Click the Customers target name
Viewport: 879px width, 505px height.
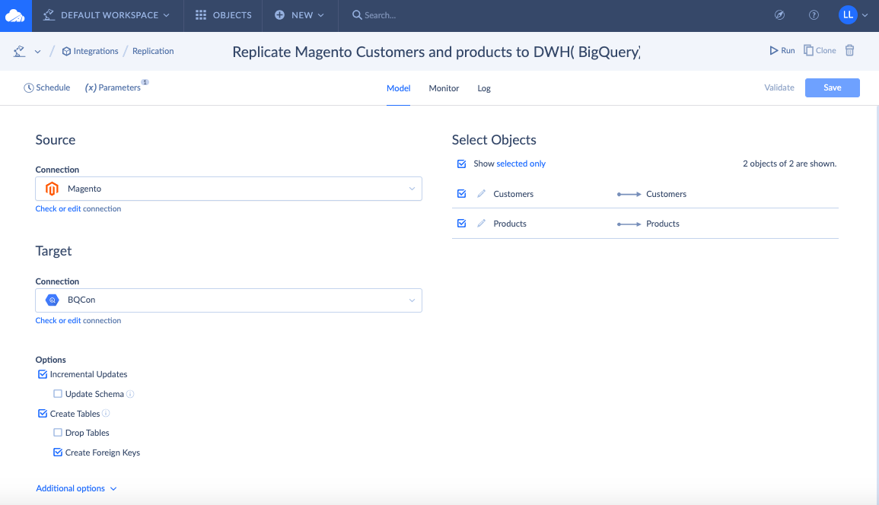point(666,194)
